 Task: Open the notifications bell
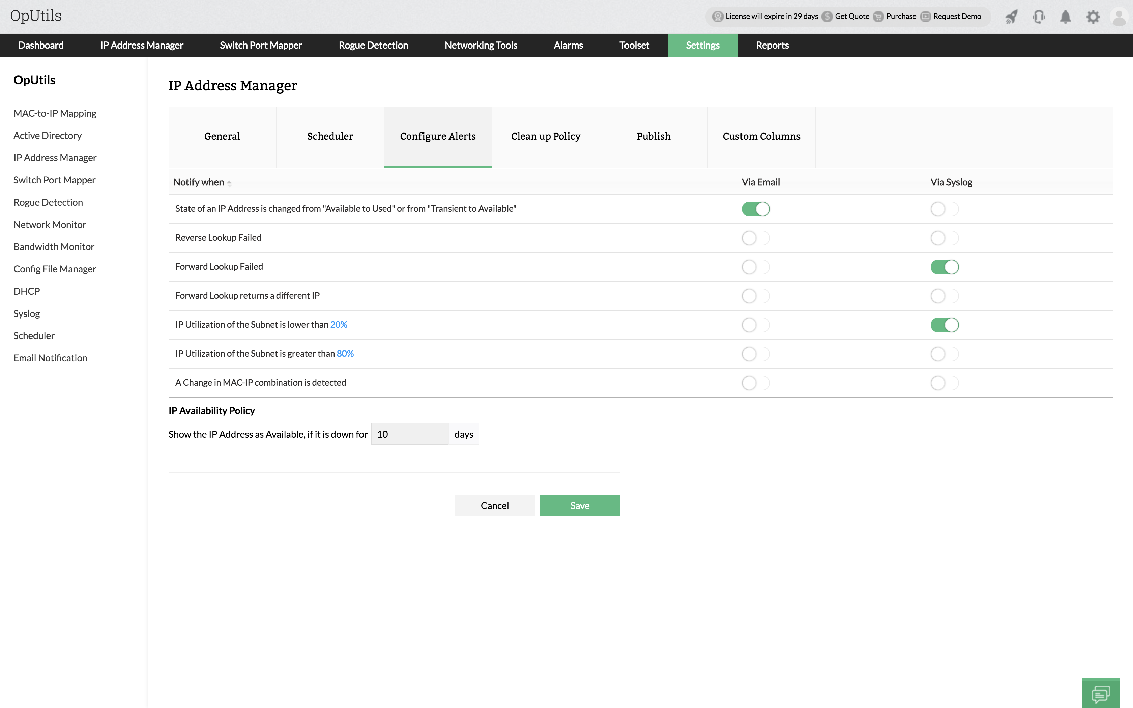tap(1066, 17)
